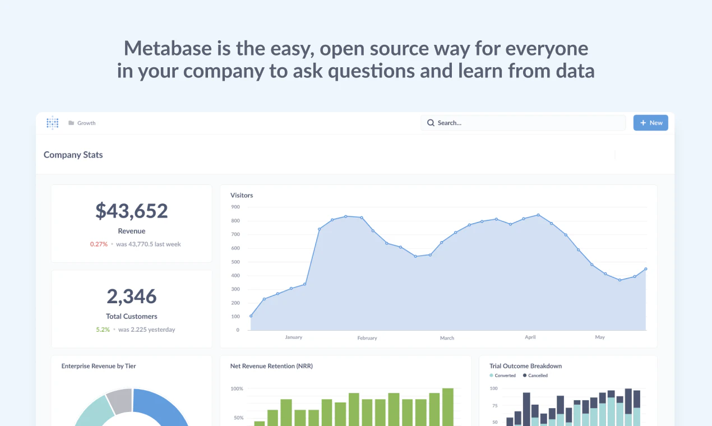Click the dark Cancelled legend dot
Image resolution: width=712 pixels, height=426 pixels.
pyautogui.click(x=525, y=376)
